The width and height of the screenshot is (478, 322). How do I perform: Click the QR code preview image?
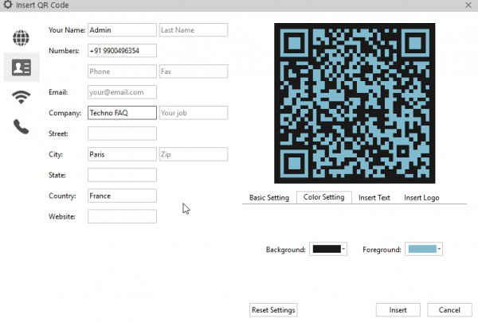[x=355, y=103]
